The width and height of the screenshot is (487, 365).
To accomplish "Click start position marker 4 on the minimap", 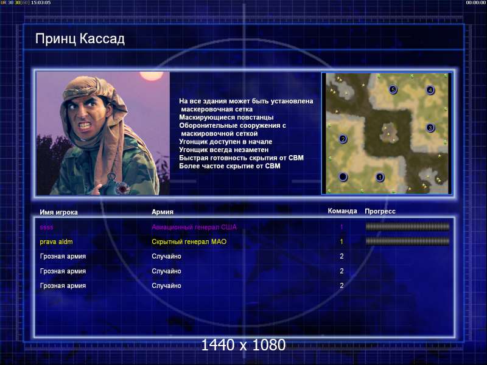I will point(430,90).
